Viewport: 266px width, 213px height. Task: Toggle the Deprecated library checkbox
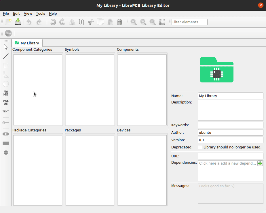(x=200, y=147)
